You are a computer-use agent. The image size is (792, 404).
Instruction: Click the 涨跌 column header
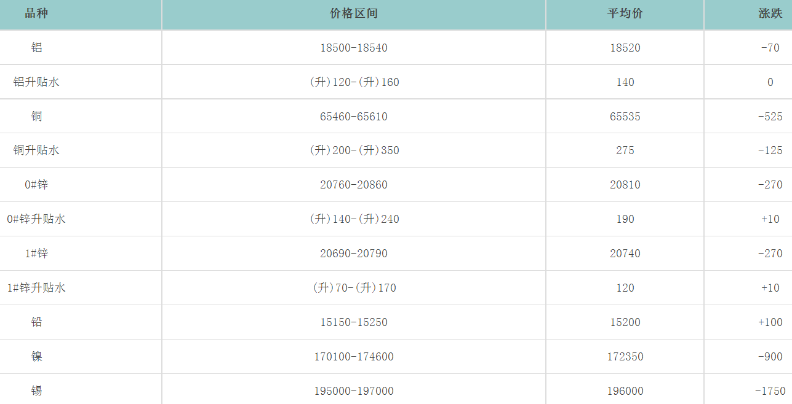point(770,14)
